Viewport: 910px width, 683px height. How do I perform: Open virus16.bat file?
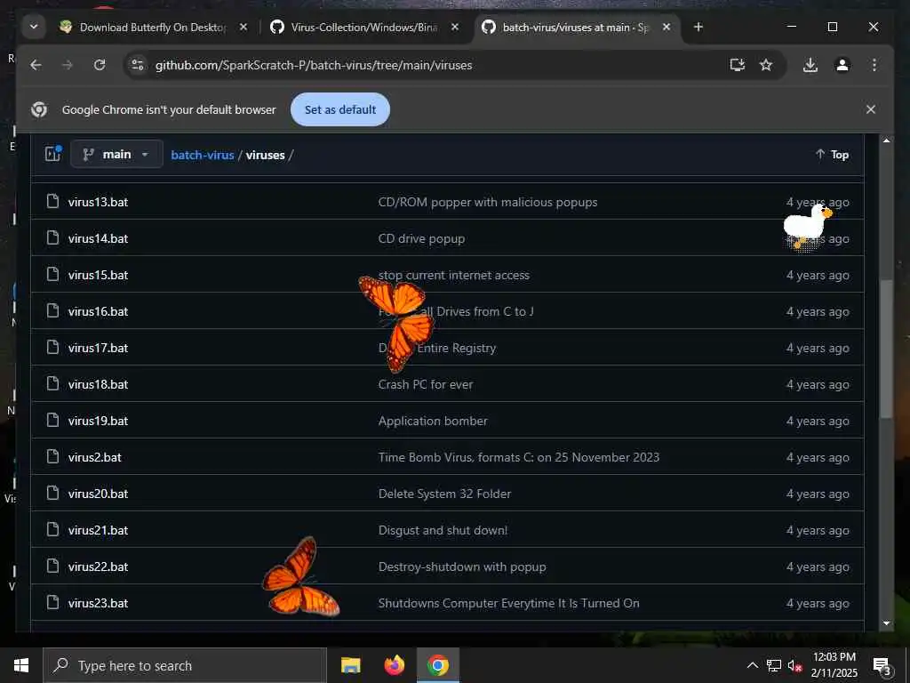(x=98, y=311)
